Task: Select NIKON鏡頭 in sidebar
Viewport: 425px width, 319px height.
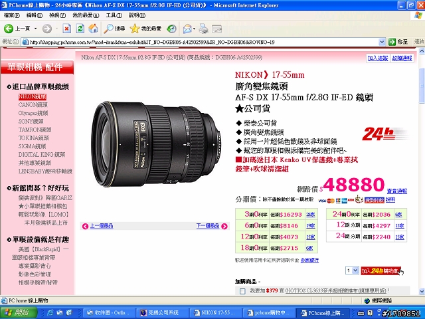Action: pyautogui.click(x=33, y=96)
